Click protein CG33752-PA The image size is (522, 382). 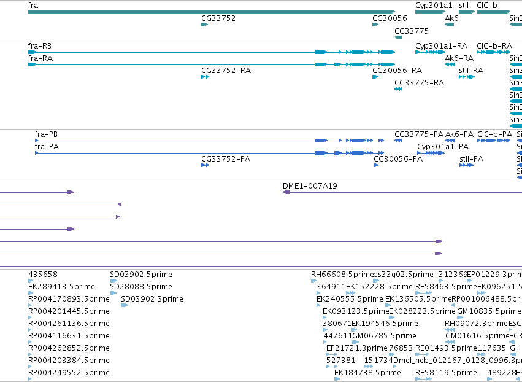click(205, 165)
